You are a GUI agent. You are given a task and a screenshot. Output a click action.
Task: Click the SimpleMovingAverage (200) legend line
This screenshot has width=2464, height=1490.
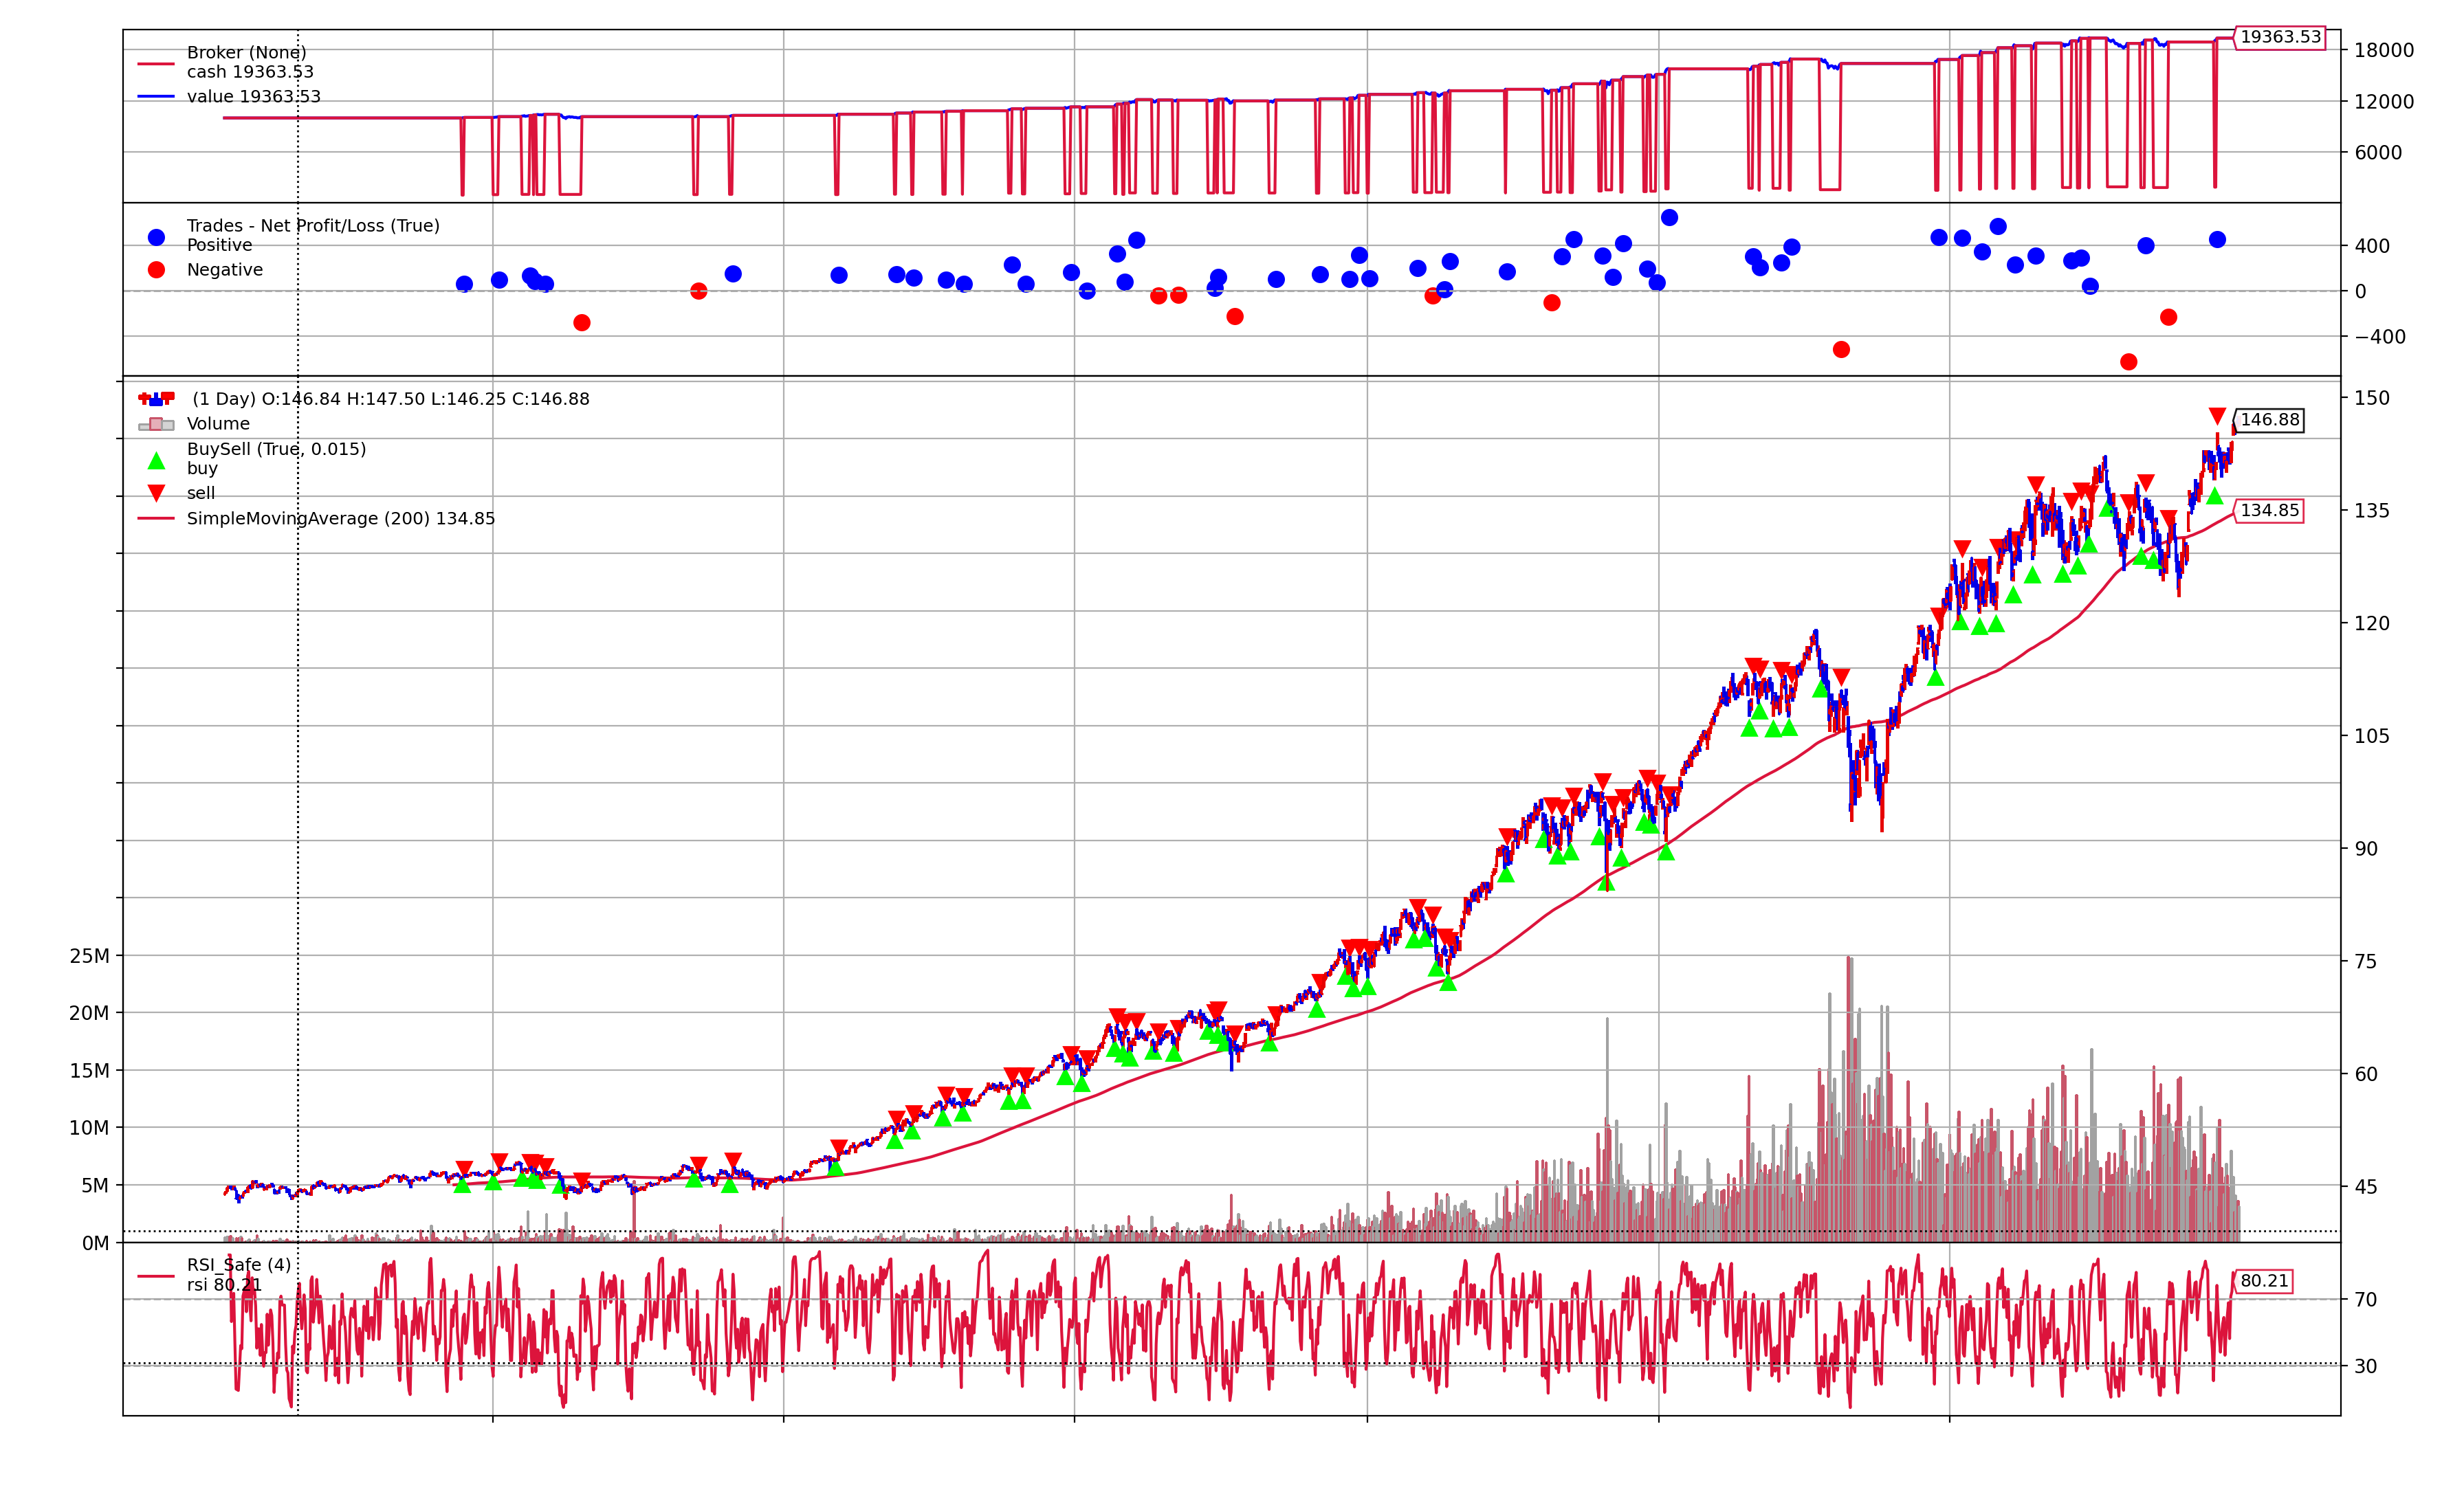pyautogui.click(x=156, y=518)
